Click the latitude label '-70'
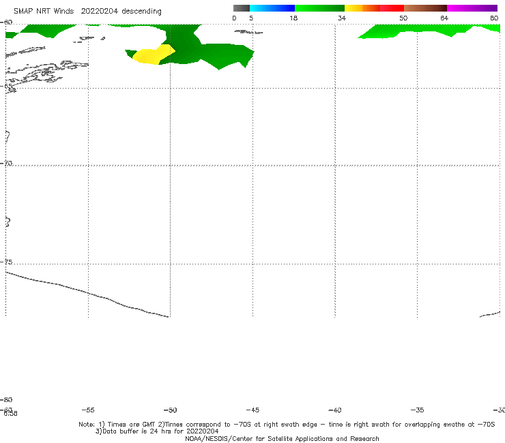Viewport: 505px width, 443px height. pyautogui.click(x=6, y=164)
